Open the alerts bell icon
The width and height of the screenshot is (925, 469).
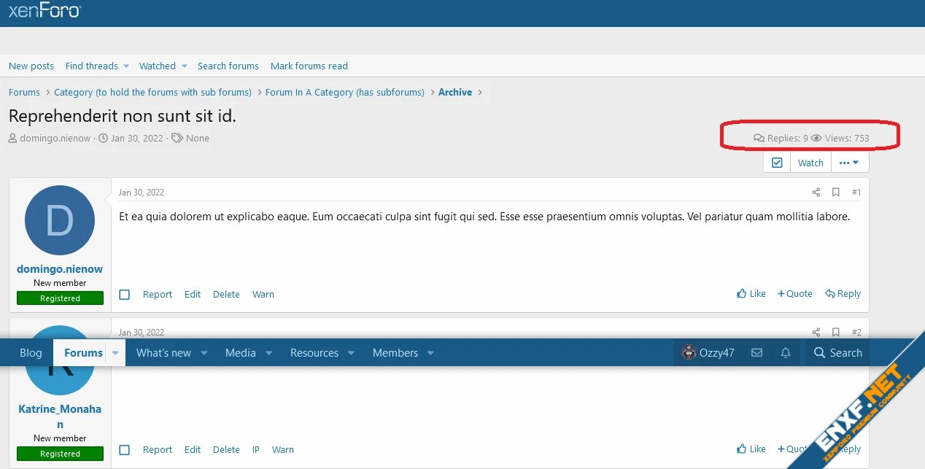pyautogui.click(x=786, y=353)
